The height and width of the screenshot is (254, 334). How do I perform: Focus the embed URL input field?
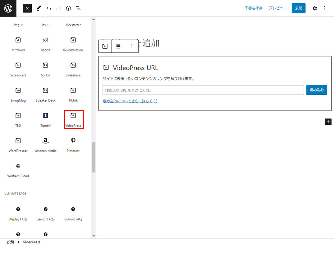coord(203,90)
